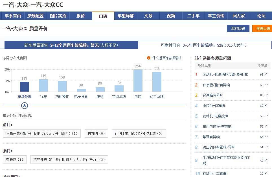Select the 车身外观 dark blue bar
The image size is (272, 177).
[25, 87]
